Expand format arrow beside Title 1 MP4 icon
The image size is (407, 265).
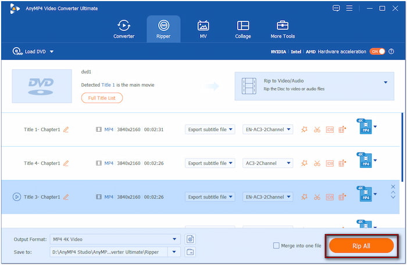coord(375,126)
